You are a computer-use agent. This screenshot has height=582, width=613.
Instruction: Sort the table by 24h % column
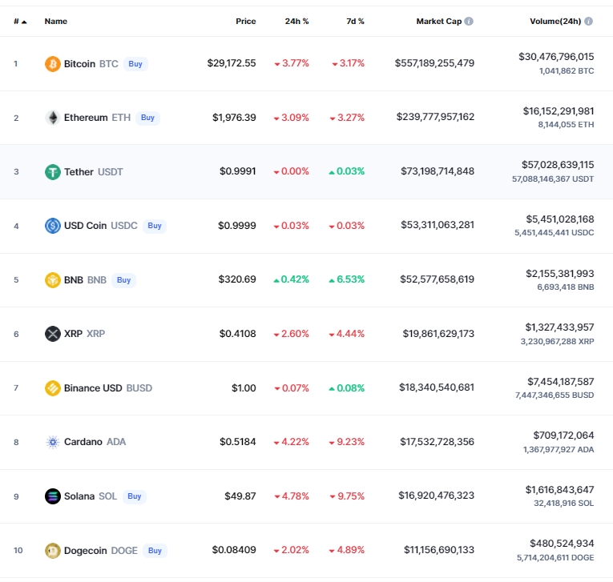[296, 22]
